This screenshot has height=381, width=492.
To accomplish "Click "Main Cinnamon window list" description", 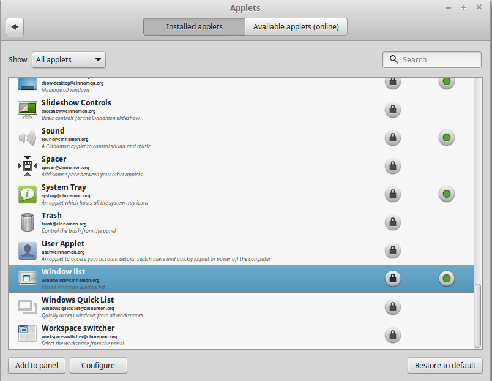I will coord(73,287).
